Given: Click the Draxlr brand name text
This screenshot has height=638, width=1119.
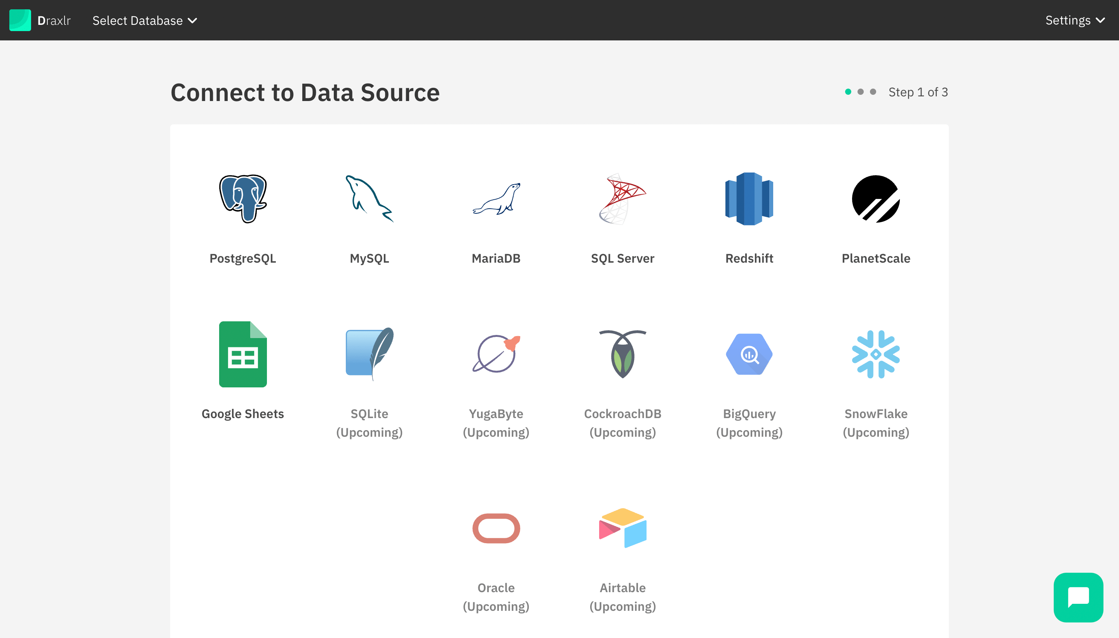Looking at the screenshot, I should tap(54, 21).
